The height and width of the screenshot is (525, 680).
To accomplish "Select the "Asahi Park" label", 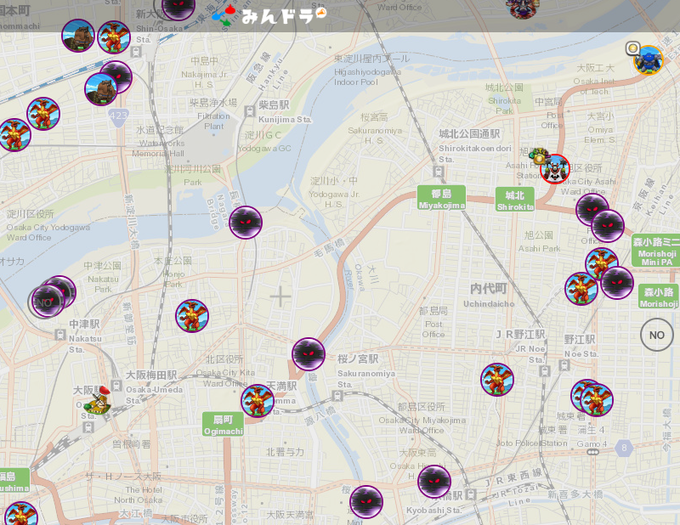I will coord(540,248).
